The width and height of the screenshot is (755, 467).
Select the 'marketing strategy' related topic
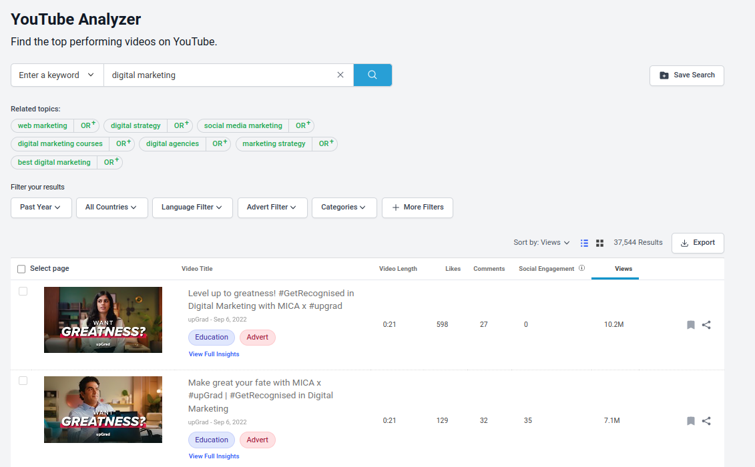pos(274,143)
